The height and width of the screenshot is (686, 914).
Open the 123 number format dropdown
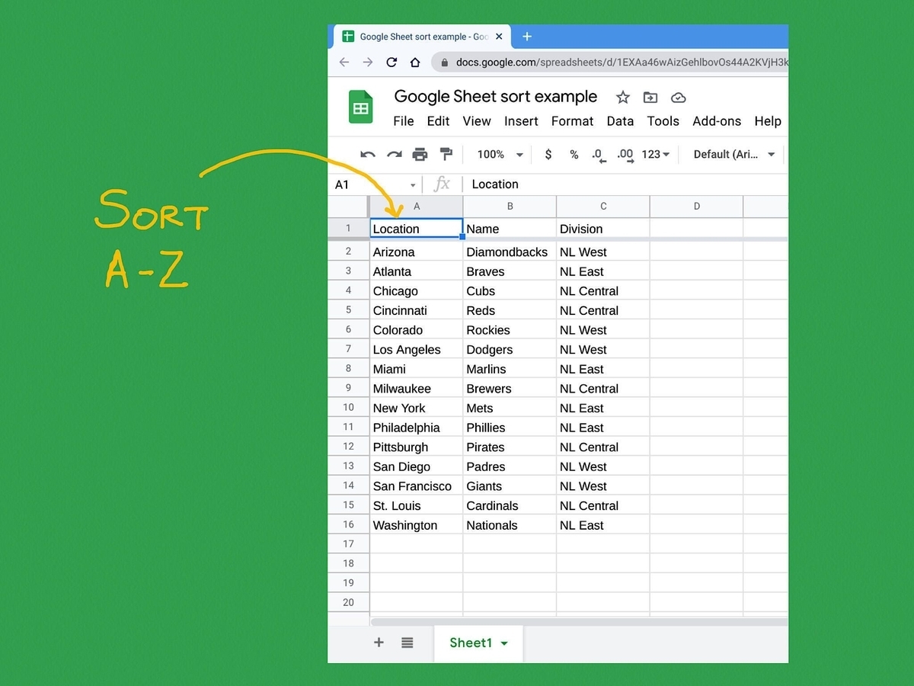coord(655,154)
